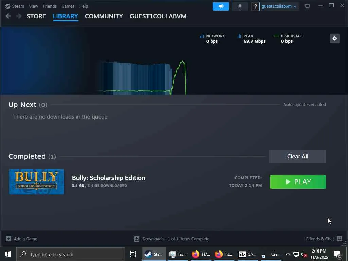Click the question mark help icon
Viewport: 348px width, 261px height.
255,6
